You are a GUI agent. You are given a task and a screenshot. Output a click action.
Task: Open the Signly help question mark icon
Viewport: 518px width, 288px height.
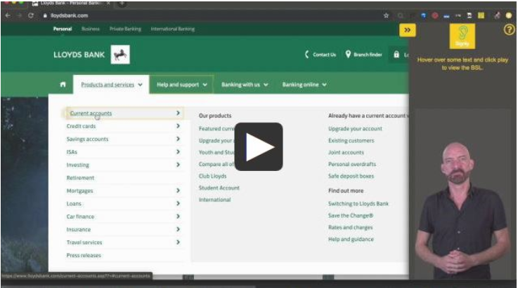tap(509, 30)
